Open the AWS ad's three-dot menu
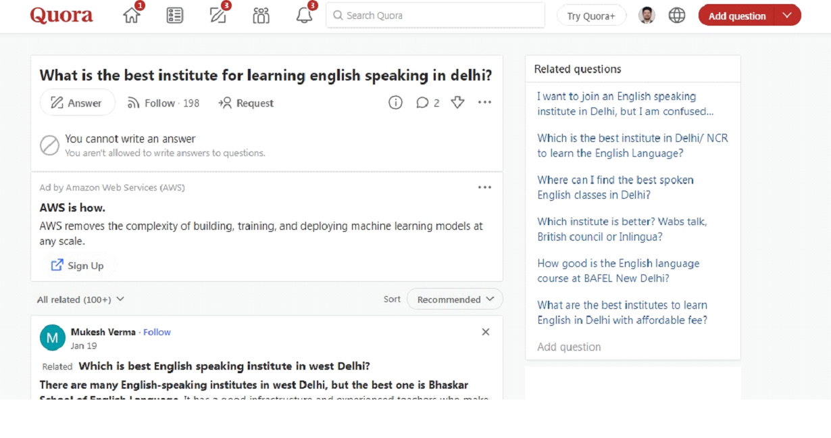The image size is (831, 438). [484, 187]
